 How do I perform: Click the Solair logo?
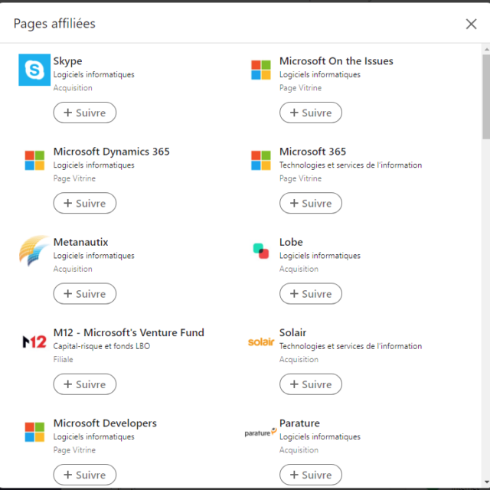pyautogui.click(x=261, y=342)
